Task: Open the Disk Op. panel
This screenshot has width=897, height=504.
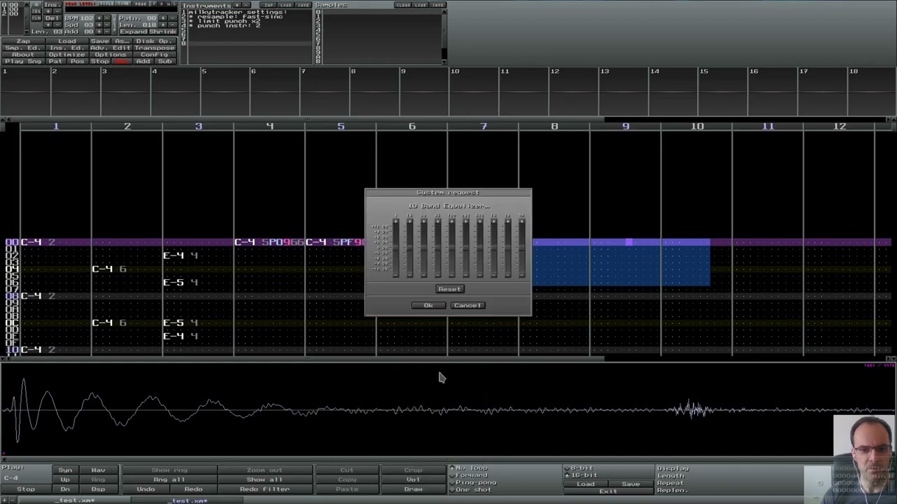Action: pos(154,41)
